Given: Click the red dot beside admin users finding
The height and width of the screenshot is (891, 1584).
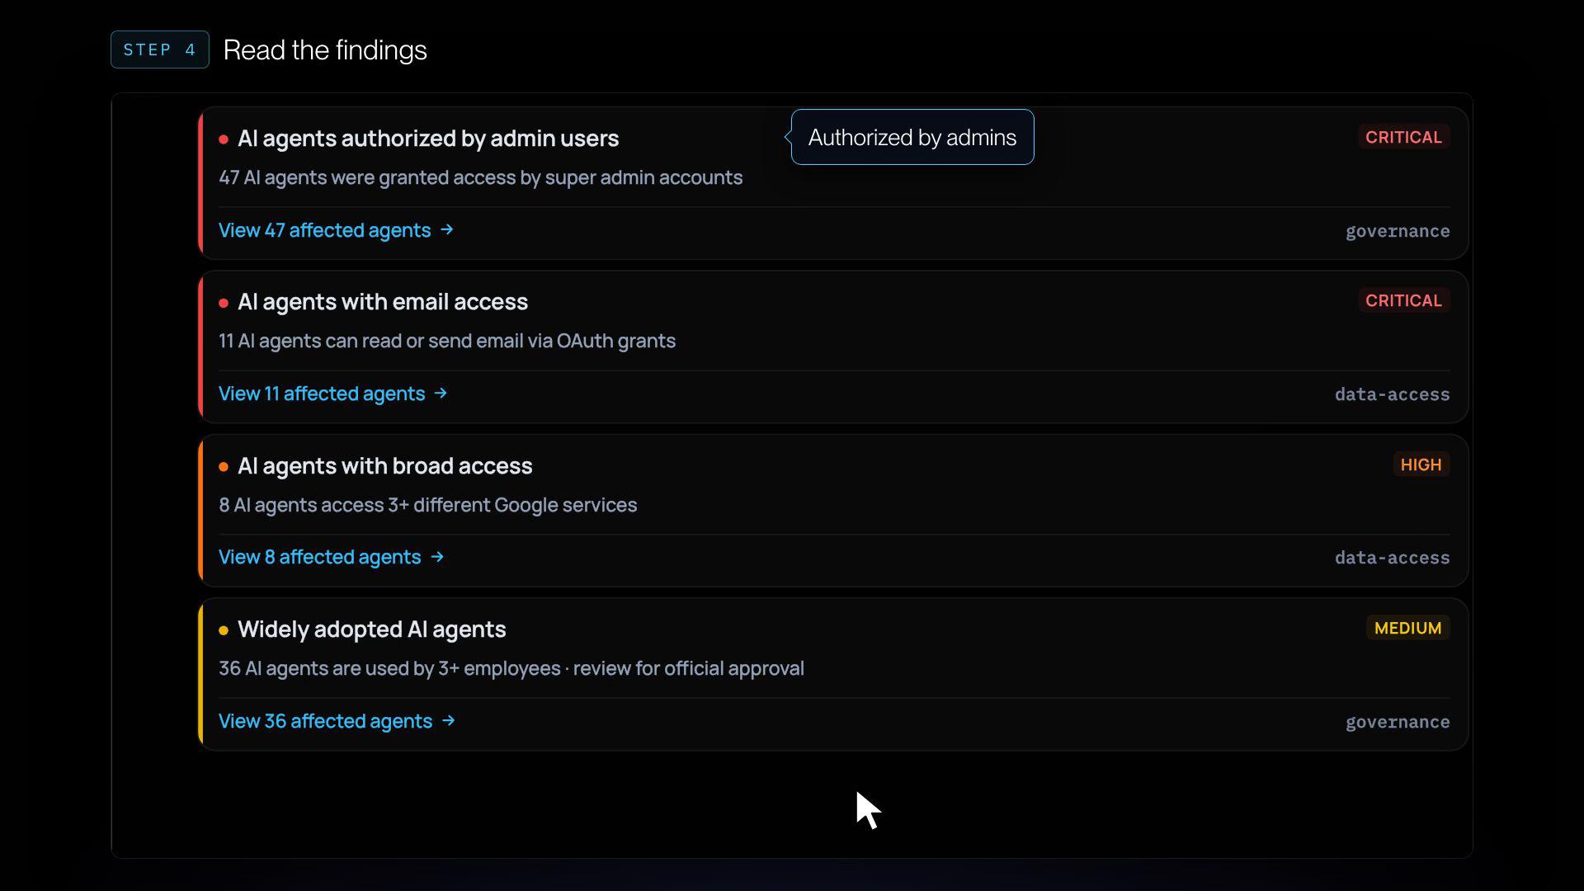Looking at the screenshot, I should (x=224, y=139).
